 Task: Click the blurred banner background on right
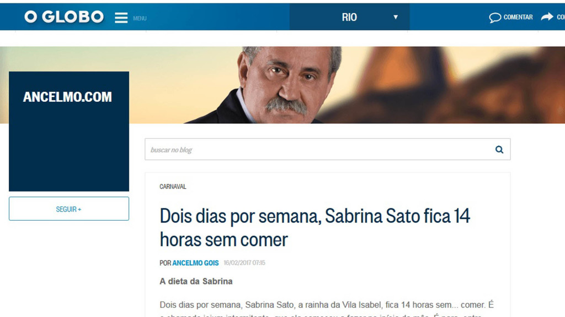[x=450, y=85]
